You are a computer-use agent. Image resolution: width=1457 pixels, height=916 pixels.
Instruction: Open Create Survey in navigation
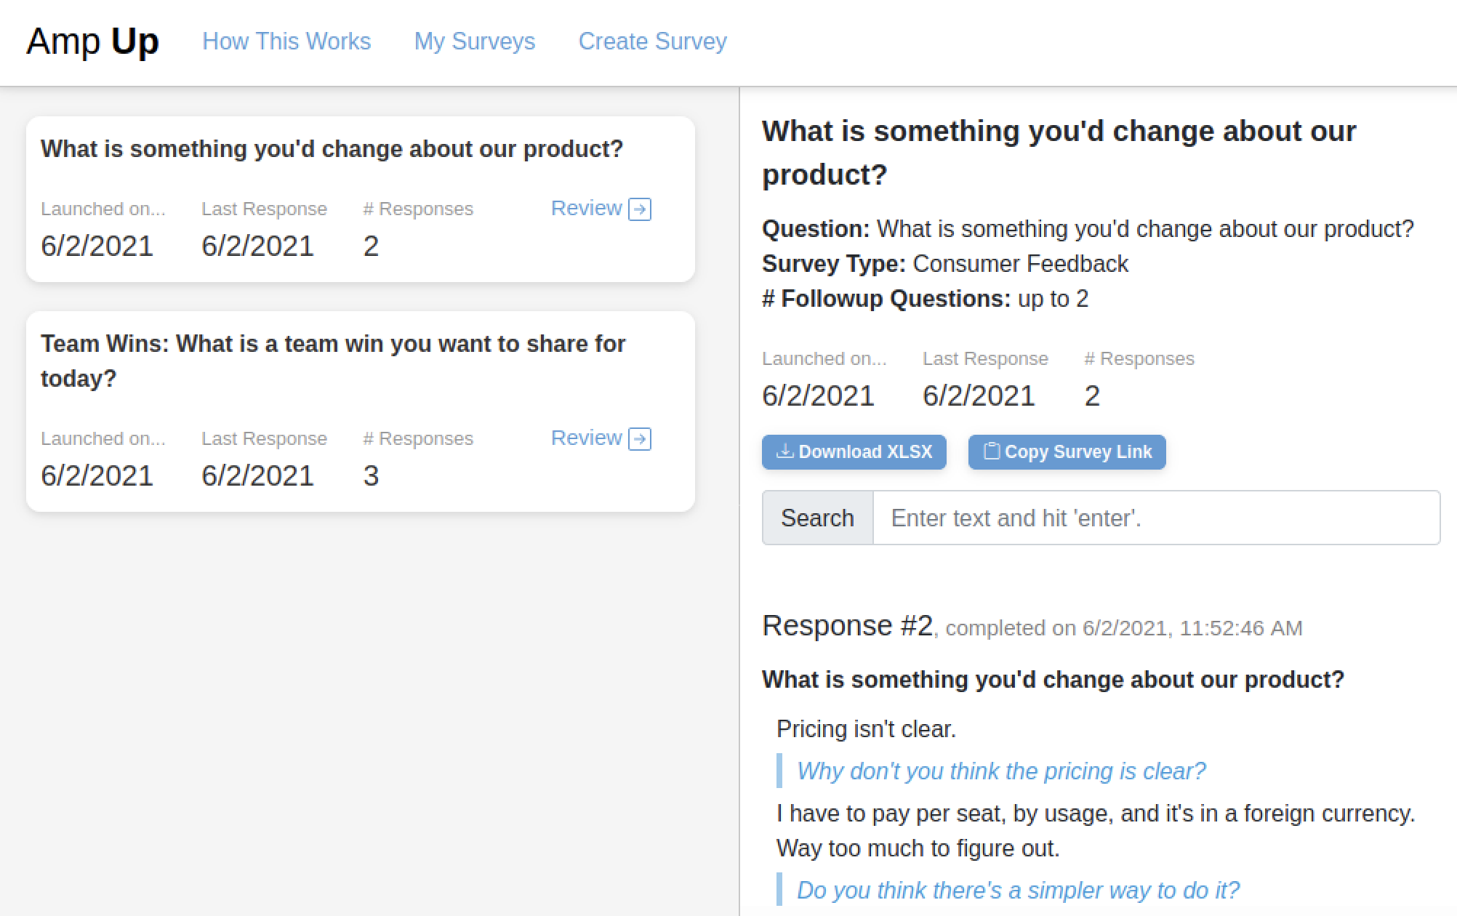click(x=653, y=41)
